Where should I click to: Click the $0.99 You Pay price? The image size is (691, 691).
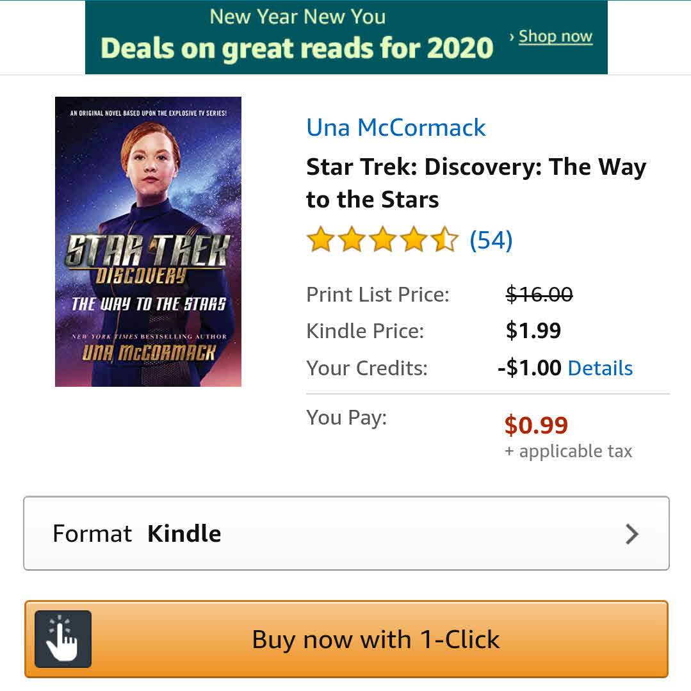tap(536, 425)
